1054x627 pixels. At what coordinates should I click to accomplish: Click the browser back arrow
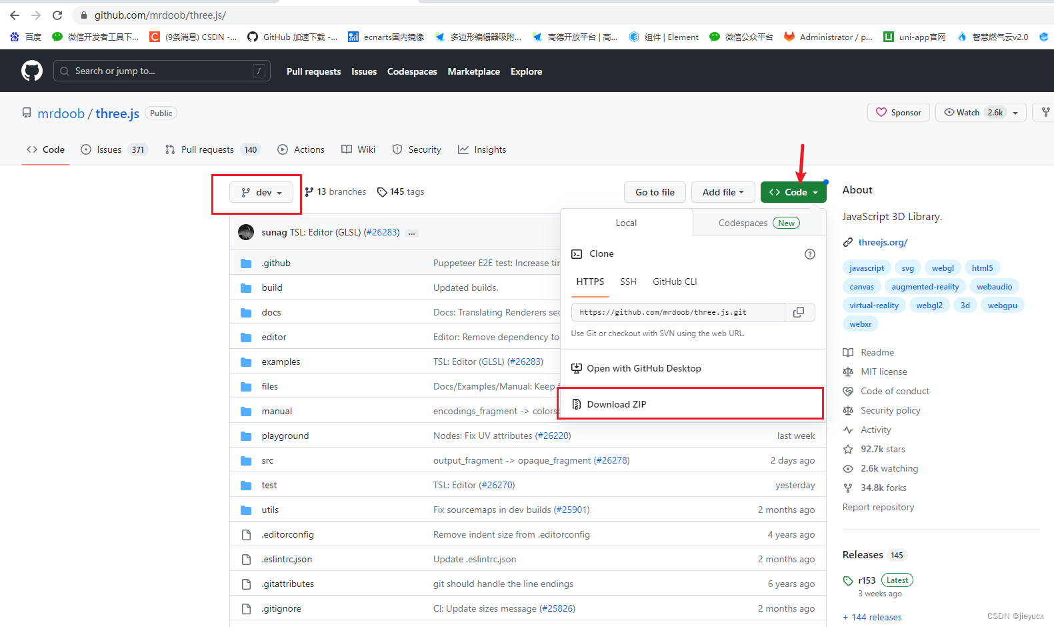(x=15, y=15)
